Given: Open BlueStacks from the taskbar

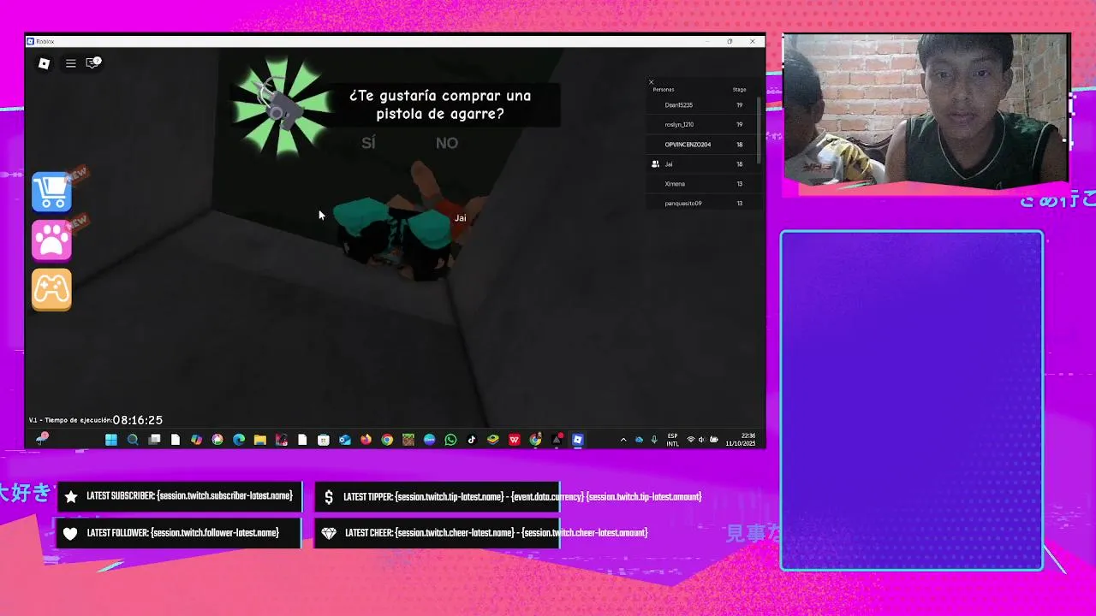Looking at the screenshot, I should 493,440.
